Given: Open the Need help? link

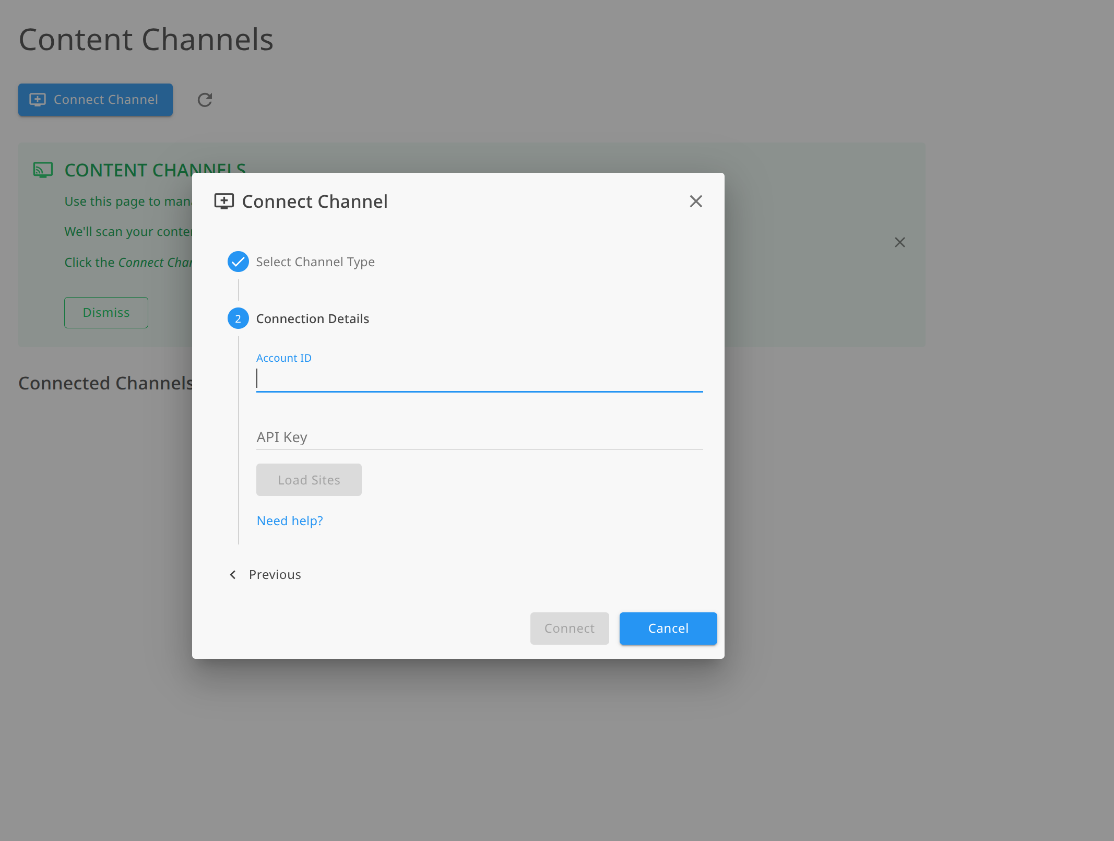Looking at the screenshot, I should [290, 520].
